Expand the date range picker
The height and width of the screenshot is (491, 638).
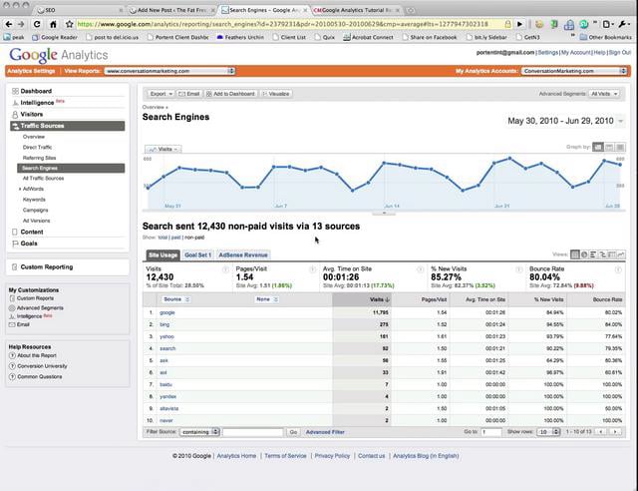(620, 121)
